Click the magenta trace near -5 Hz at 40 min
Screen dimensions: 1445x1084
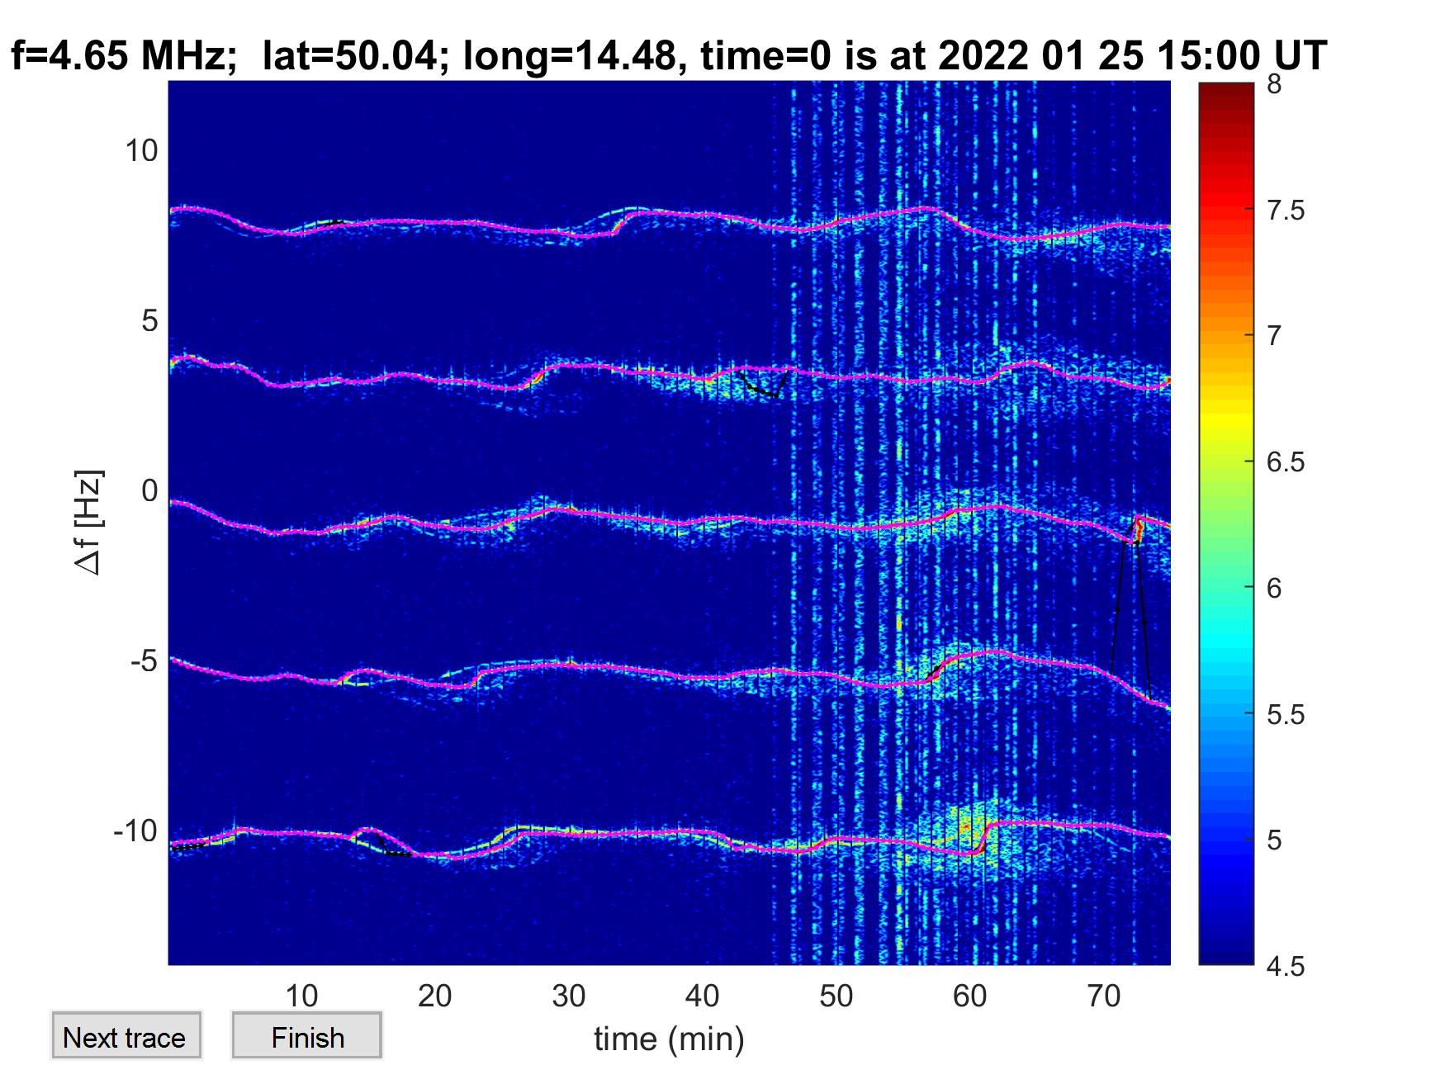coord(702,678)
